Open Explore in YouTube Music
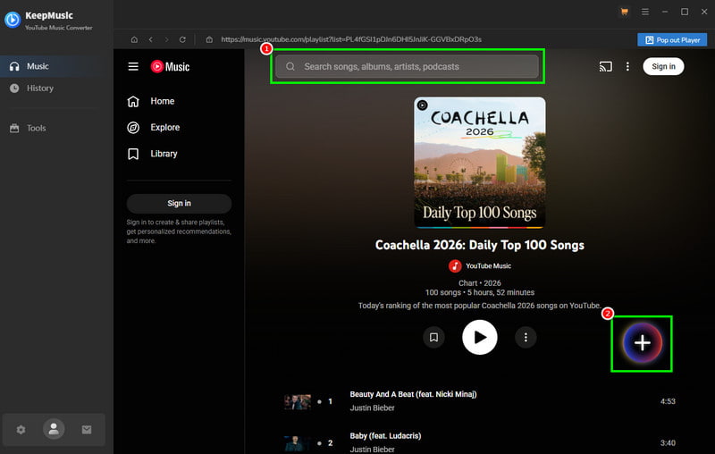Viewport: 715px width, 454px height. coord(165,128)
